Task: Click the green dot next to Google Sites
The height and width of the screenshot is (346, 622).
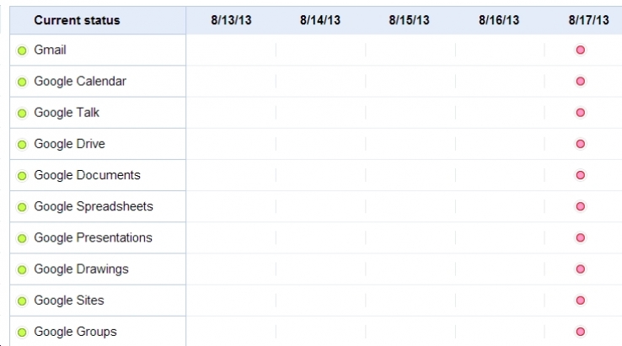Action: point(22,301)
